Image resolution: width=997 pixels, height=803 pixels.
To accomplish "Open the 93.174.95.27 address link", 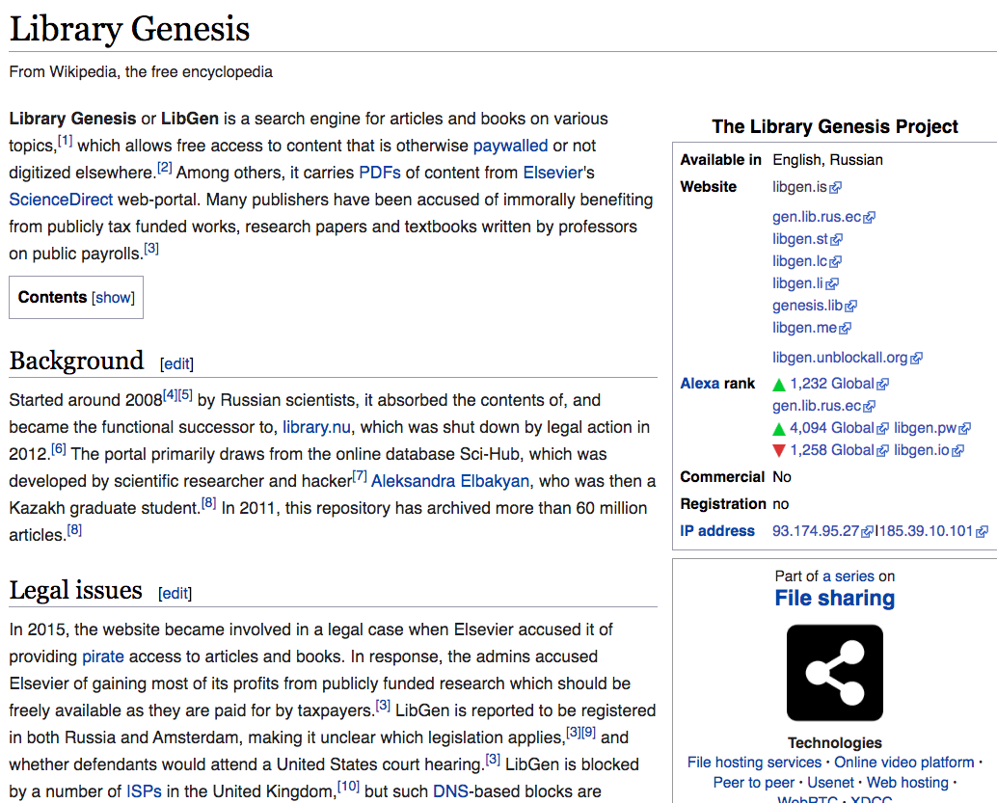I will [815, 531].
